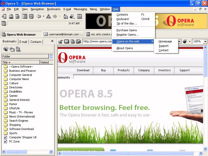Screen dimensions: 208x156
Task: Select the Bookmarks hotlist tab
Action: pyautogui.click(x=10, y=41)
